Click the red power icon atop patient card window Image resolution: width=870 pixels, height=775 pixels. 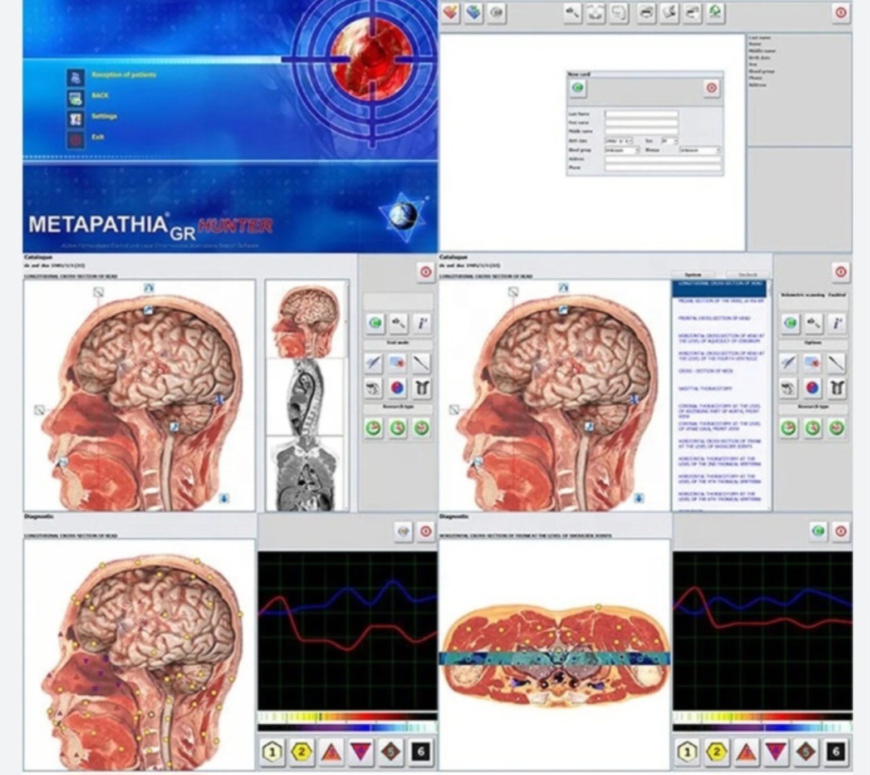(x=841, y=12)
